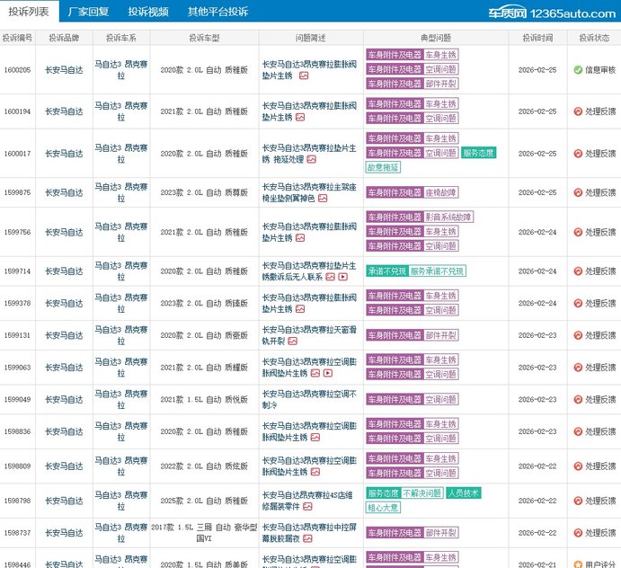
Task: Click green 信息审核 status icon
Action: tap(578, 69)
